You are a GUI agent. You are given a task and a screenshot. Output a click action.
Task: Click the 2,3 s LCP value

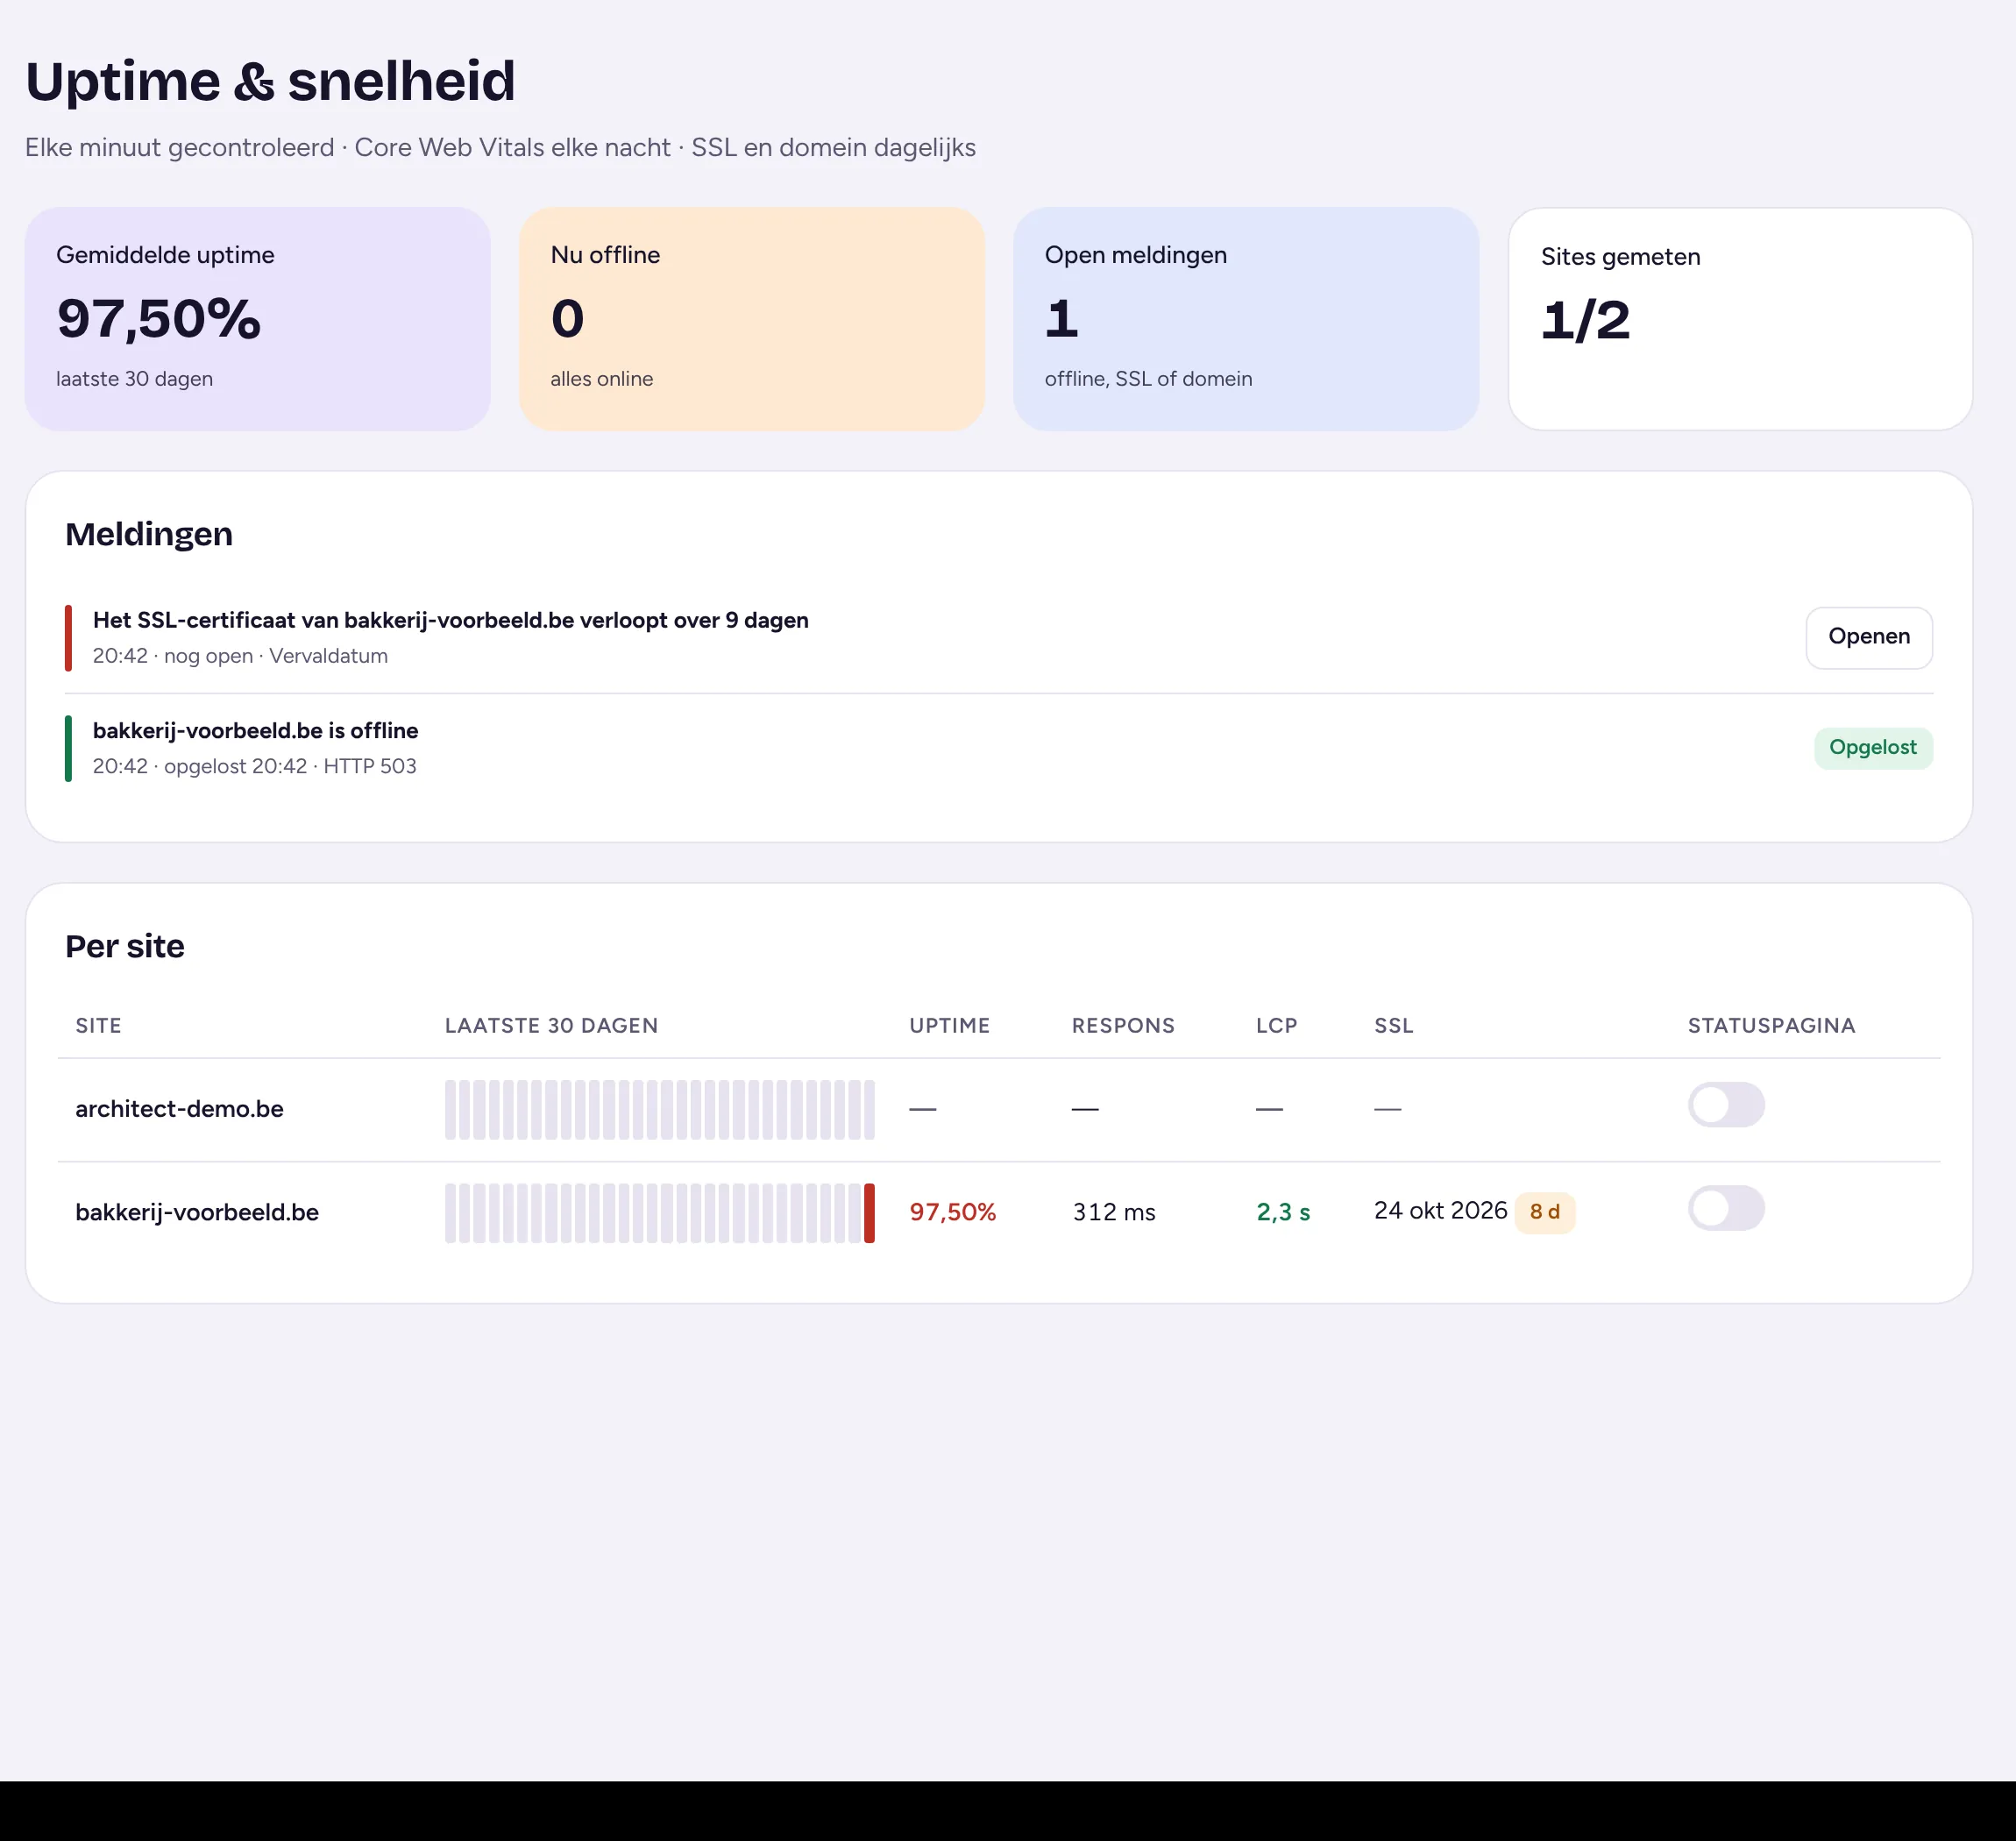point(1282,1212)
